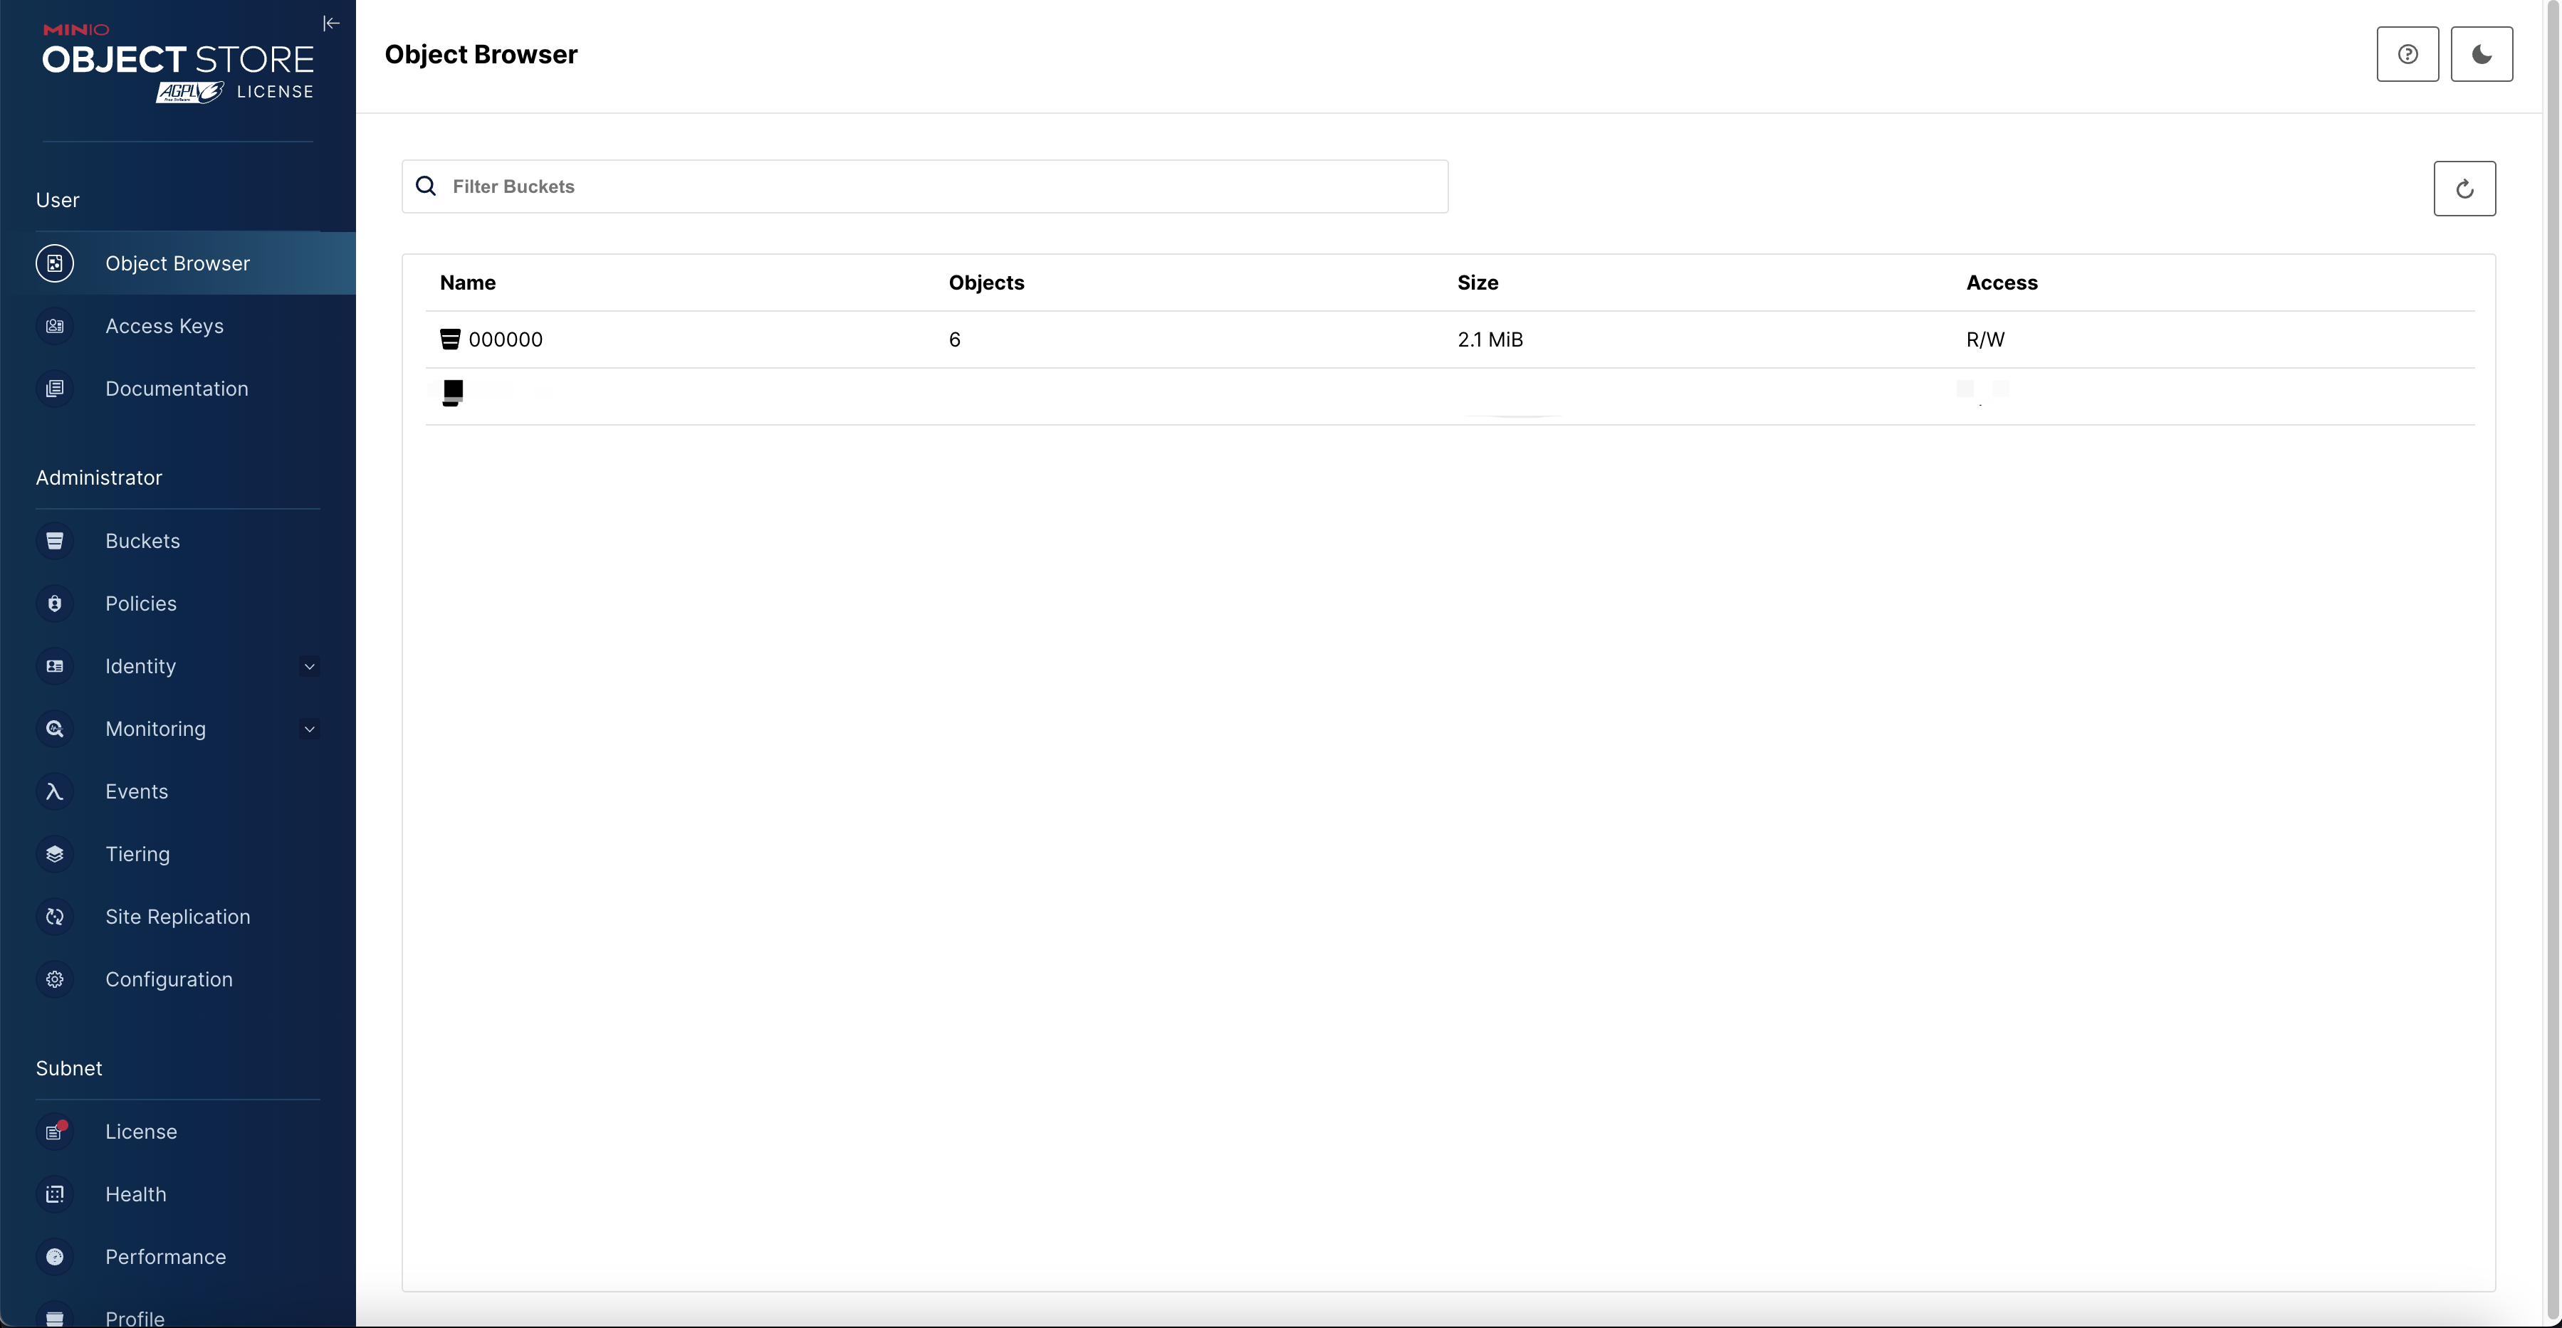Click the Site Replication icon
This screenshot has height=1328, width=2562.
point(53,917)
